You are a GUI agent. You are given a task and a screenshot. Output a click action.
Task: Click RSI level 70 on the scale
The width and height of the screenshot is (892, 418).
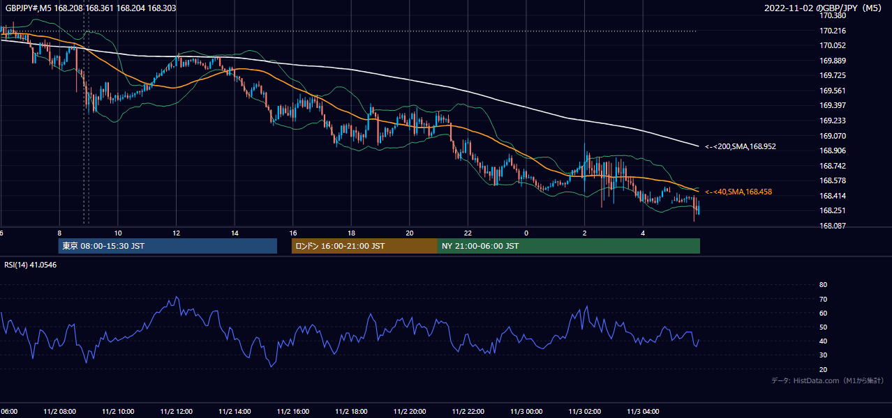(x=824, y=299)
